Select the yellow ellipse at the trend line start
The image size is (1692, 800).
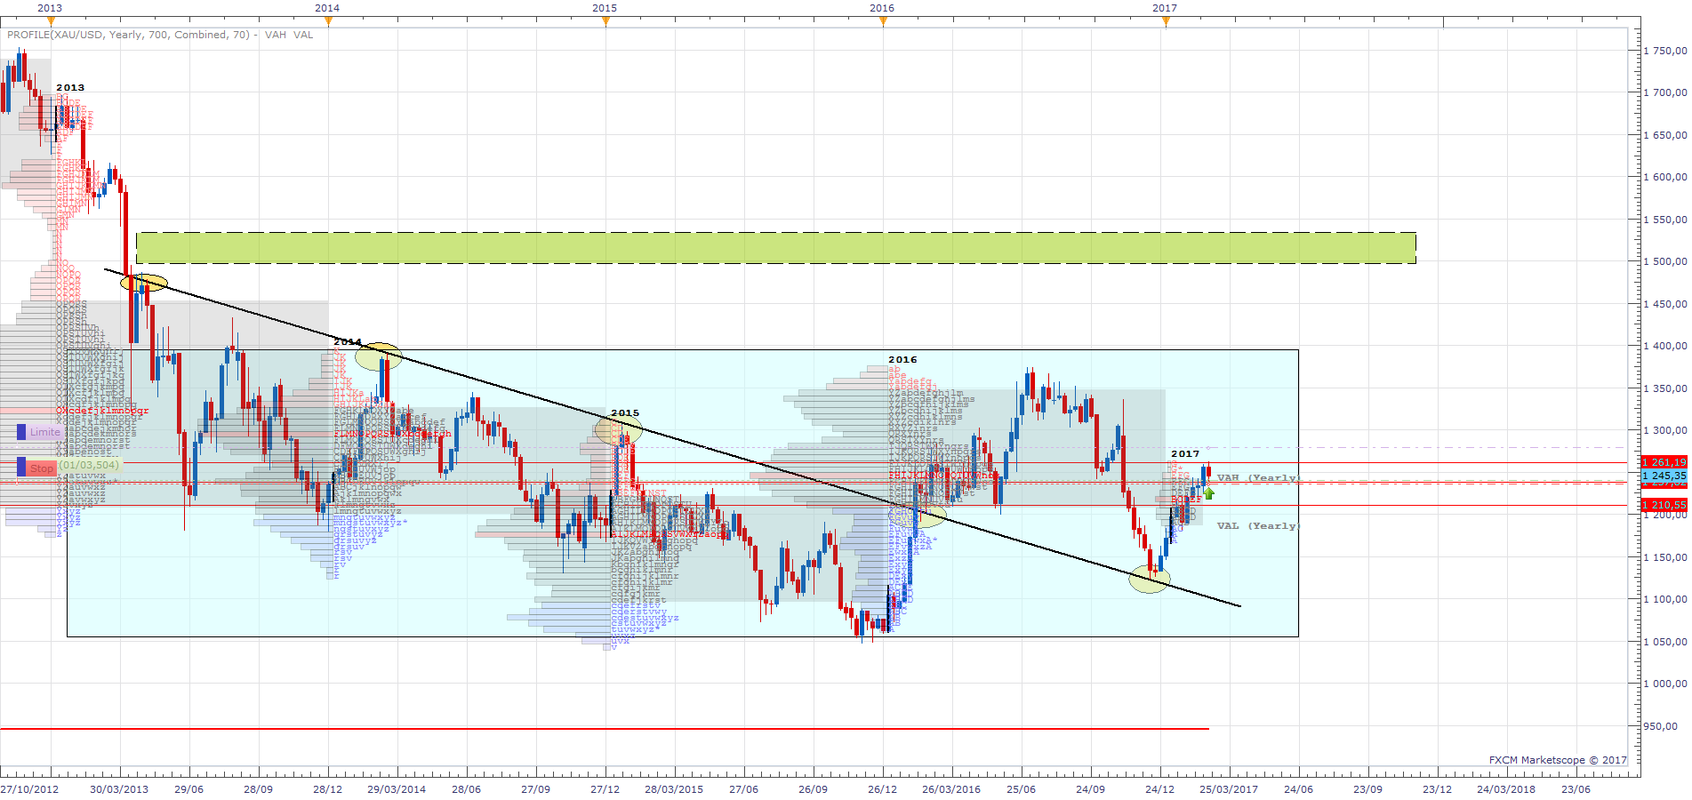144,283
